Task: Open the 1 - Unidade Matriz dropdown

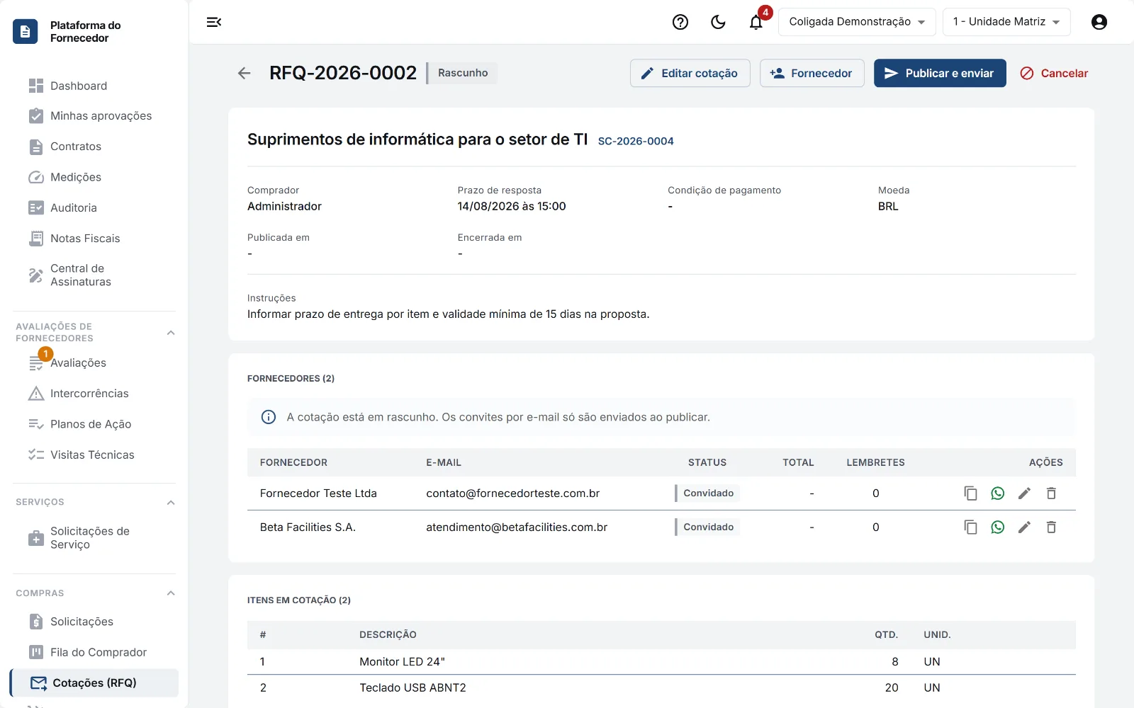Action: tap(1006, 22)
